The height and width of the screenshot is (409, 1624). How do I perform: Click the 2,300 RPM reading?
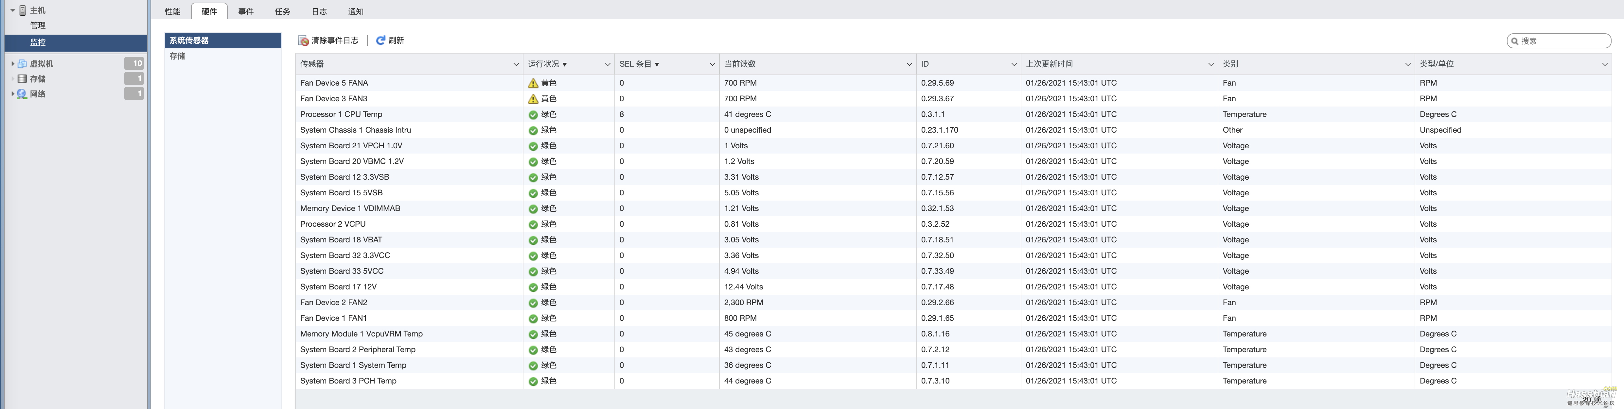[x=743, y=303]
